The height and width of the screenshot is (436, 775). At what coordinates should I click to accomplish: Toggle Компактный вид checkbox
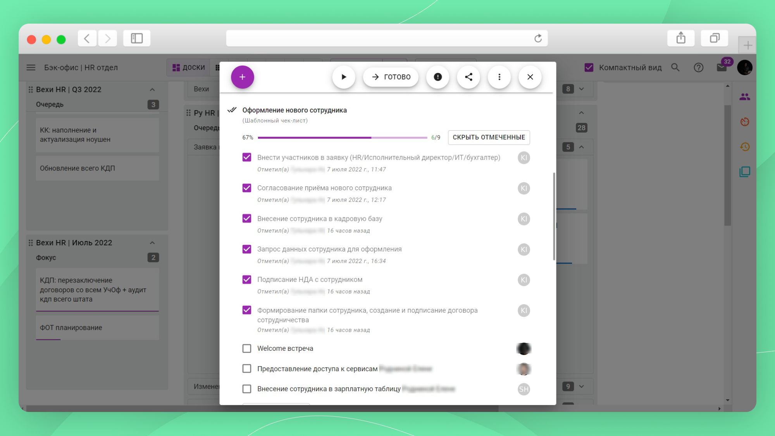pos(589,67)
